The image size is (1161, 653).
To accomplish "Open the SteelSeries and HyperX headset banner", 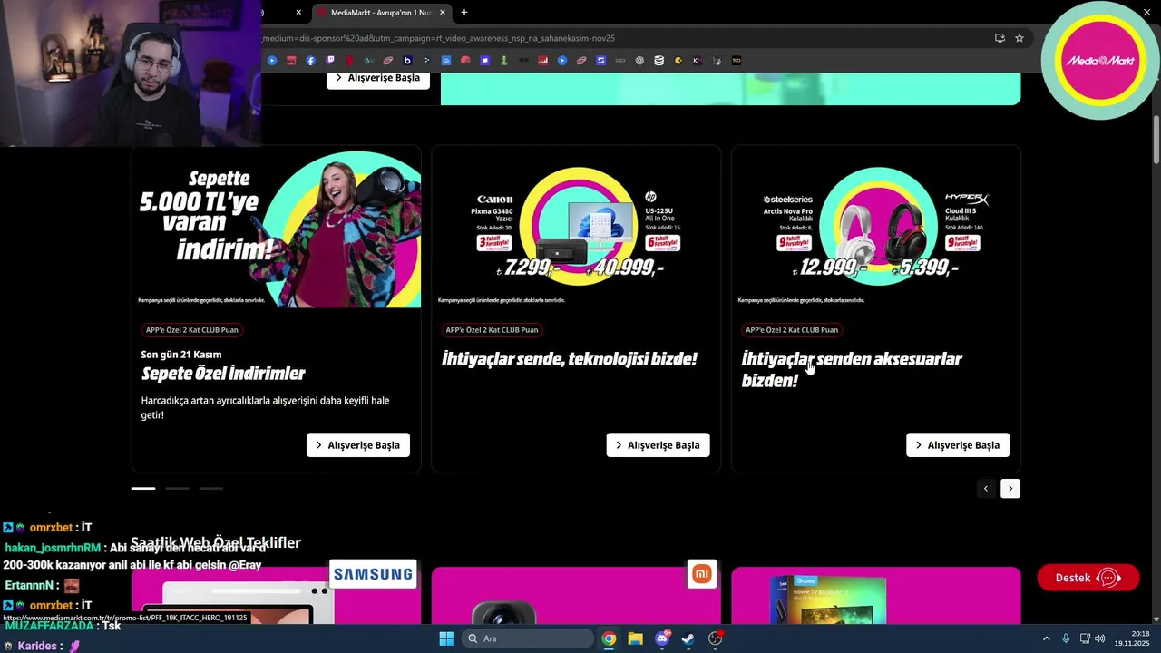I will coord(876,229).
